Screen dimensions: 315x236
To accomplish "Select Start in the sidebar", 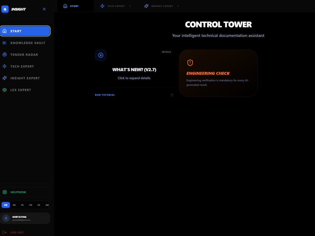I will click(25, 31).
